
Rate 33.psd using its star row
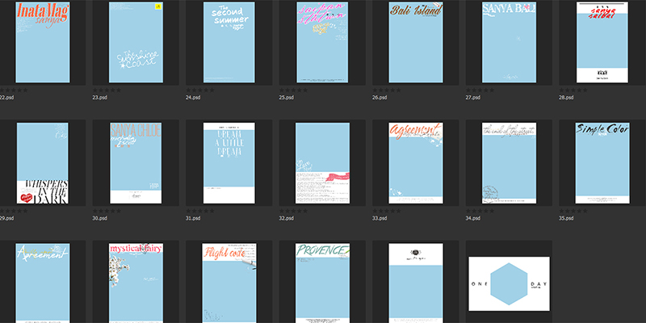(387, 211)
